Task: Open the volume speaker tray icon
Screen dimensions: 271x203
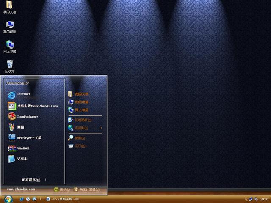Action: pyautogui.click(x=256, y=199)
